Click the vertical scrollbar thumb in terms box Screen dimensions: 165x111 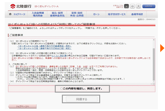point(154,64)
